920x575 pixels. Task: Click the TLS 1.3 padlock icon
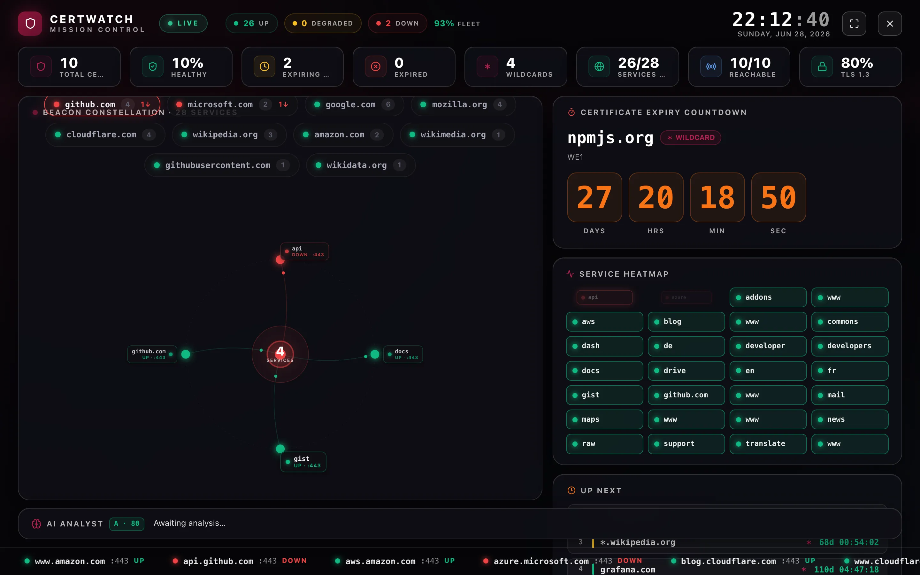pyautogui.click(x=822, y=66)
